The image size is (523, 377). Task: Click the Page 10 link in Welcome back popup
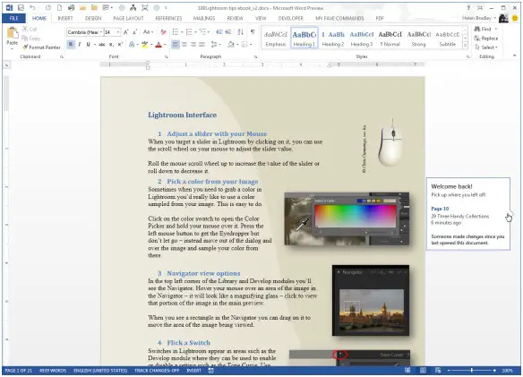click(x=440, y=209)
